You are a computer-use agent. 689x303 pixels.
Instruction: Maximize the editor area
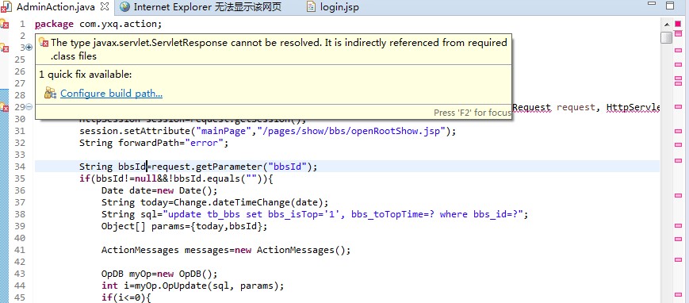670,6
